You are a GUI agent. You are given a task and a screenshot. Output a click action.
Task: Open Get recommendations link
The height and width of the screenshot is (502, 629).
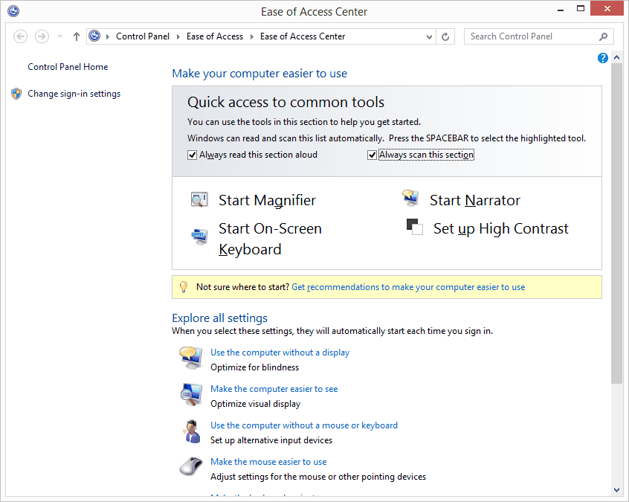coord(408,287)
